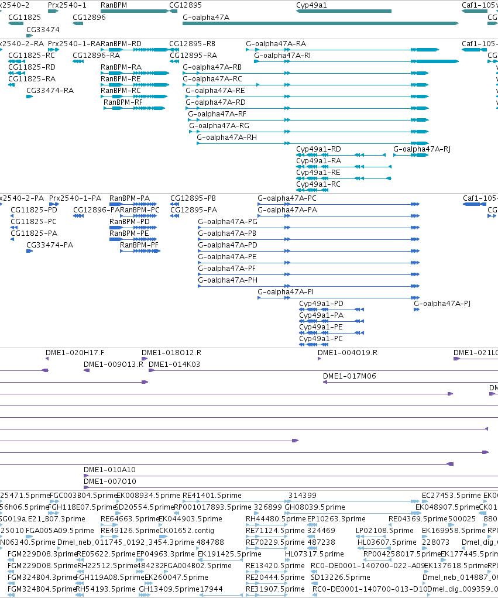
Task: Click the RanBPM-RA transcript label
Action: tap(121, 67)
